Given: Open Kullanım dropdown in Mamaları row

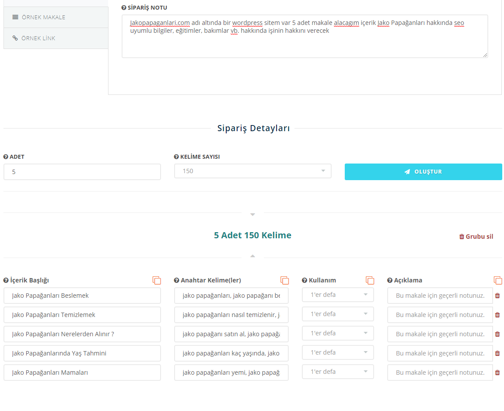Looking at the screenshot, I should (x=338, y=372).
